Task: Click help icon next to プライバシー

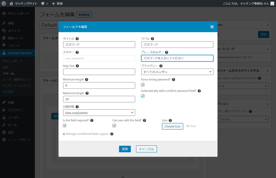Action: pyautogui.click(x=161, y=66)
